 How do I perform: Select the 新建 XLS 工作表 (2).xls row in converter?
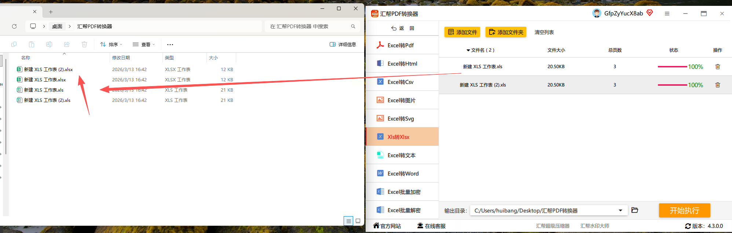pos(585,85)
